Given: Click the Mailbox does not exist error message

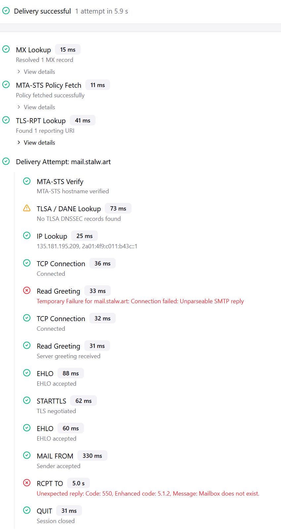Looking at the screenshot, I should pyautogui.click(x=148, y=494).
